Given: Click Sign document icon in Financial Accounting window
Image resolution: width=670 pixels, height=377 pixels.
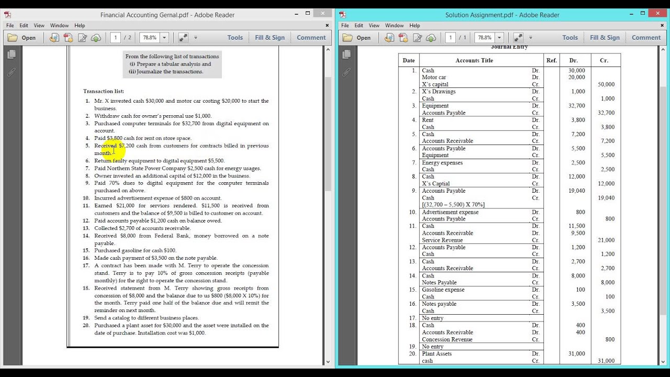Looking at the screenshot, I should point(82,38).
